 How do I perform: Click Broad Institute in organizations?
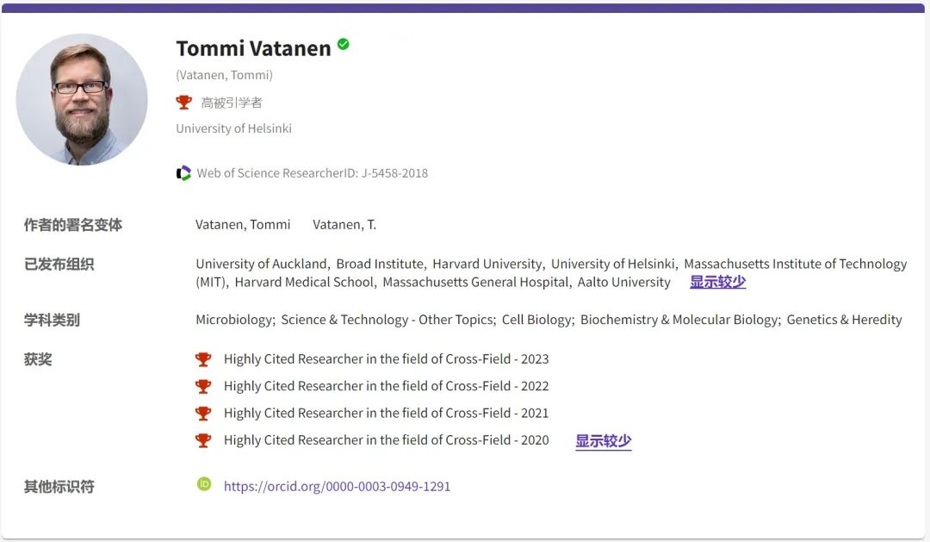point(381,264)
